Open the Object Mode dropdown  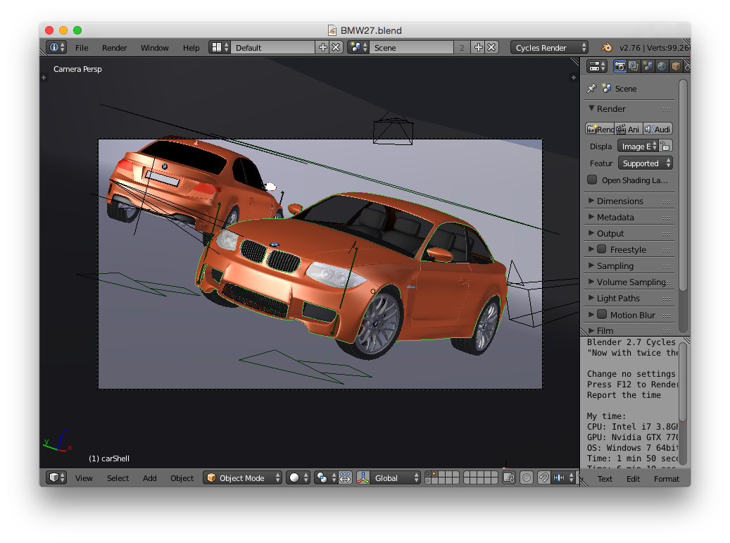click(x=242, y=478)
